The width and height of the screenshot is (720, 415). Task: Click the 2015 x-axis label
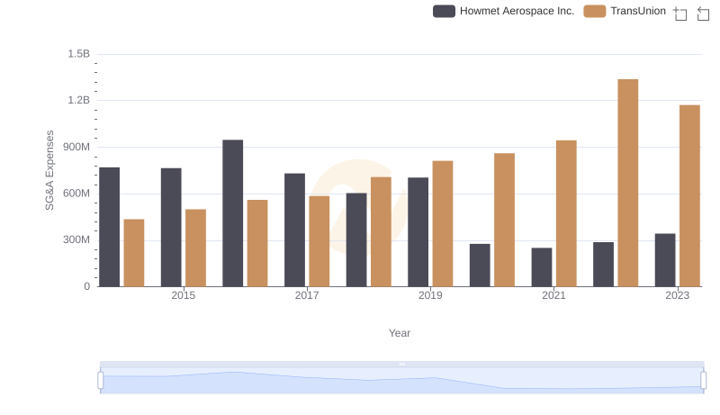coord(184,295)
